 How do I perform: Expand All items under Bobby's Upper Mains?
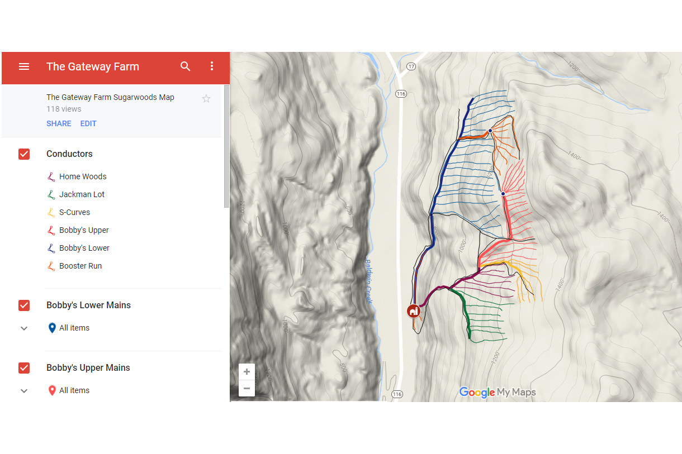tap(24, 391)
